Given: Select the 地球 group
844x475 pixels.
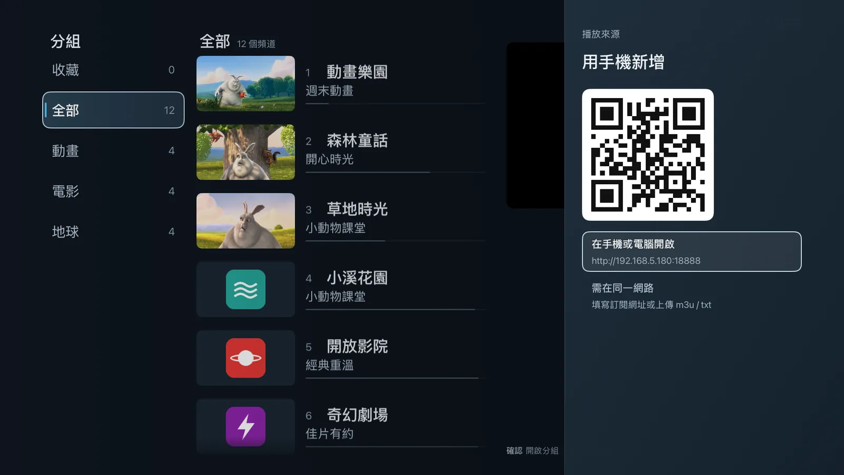Looking at the screenshot, I should [x=113, y=231].
